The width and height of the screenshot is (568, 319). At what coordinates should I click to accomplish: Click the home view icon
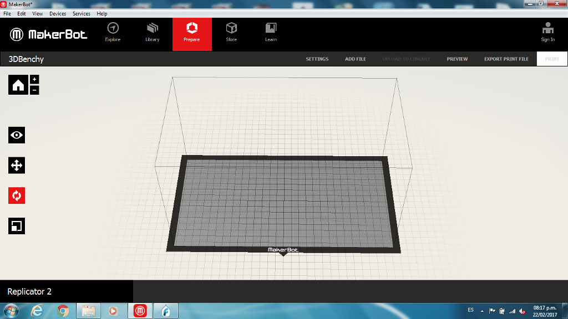click(18, 85)
